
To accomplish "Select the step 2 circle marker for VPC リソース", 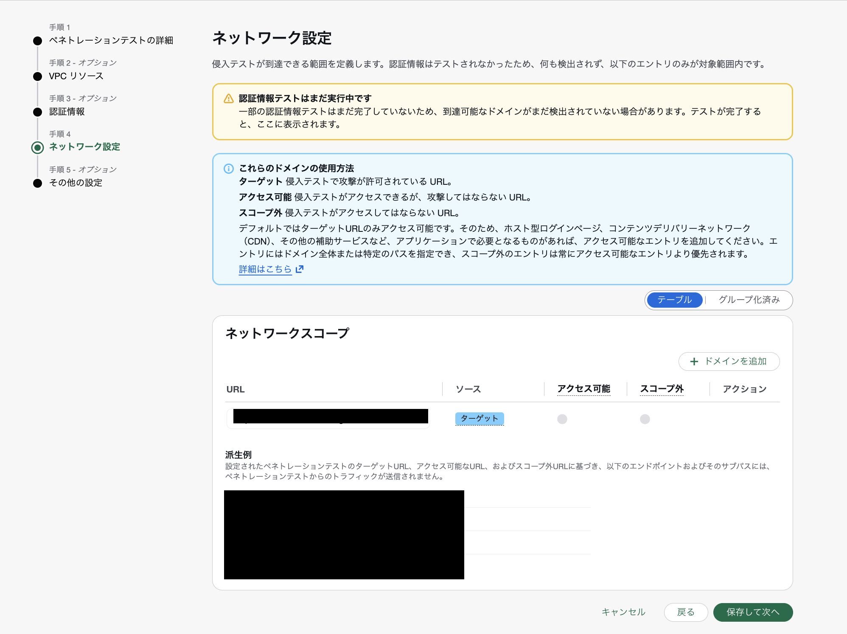I will 38,77.
